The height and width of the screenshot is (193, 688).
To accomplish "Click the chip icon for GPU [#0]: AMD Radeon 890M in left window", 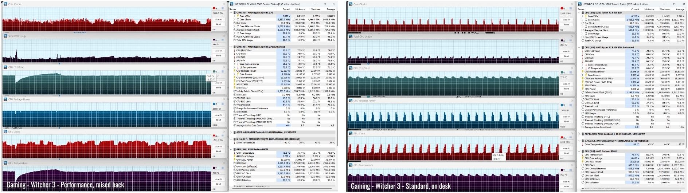I will click(x=234, y=149).
